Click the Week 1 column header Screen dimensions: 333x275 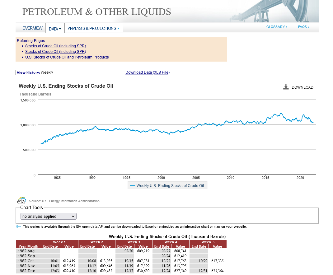[59, 242]
